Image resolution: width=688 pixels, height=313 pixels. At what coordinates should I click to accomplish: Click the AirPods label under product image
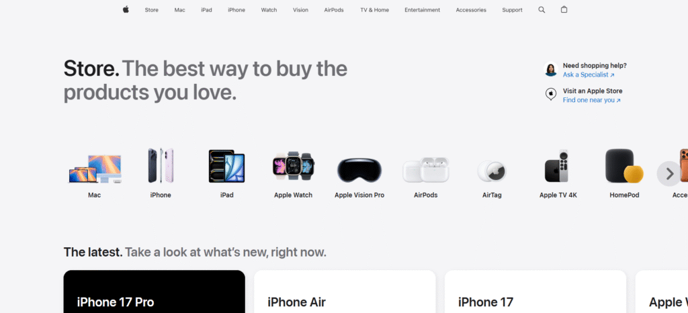coord(425,195)
